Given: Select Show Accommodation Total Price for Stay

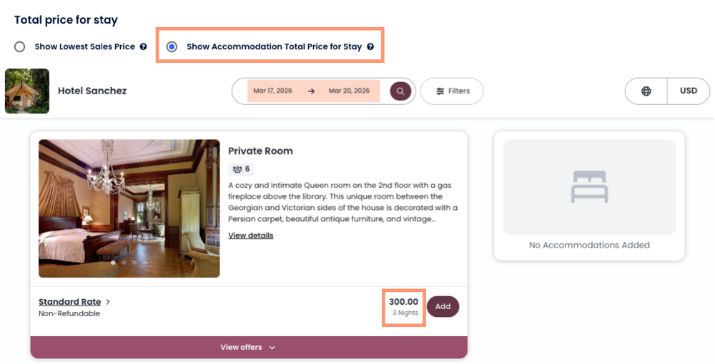Looking at the screenshot, I should 172,47.
